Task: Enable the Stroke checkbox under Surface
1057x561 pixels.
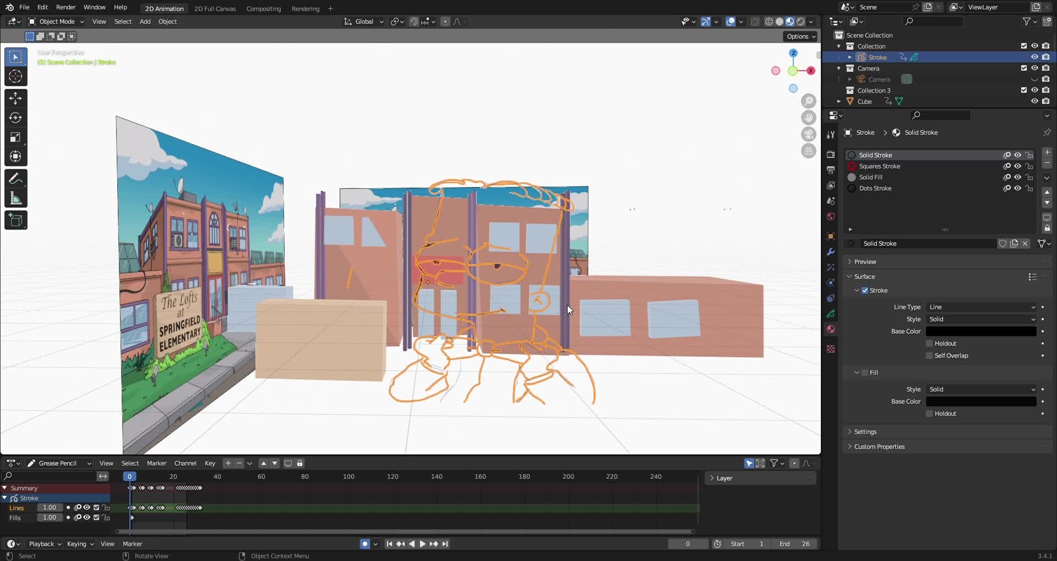Action: pos(865,290)
